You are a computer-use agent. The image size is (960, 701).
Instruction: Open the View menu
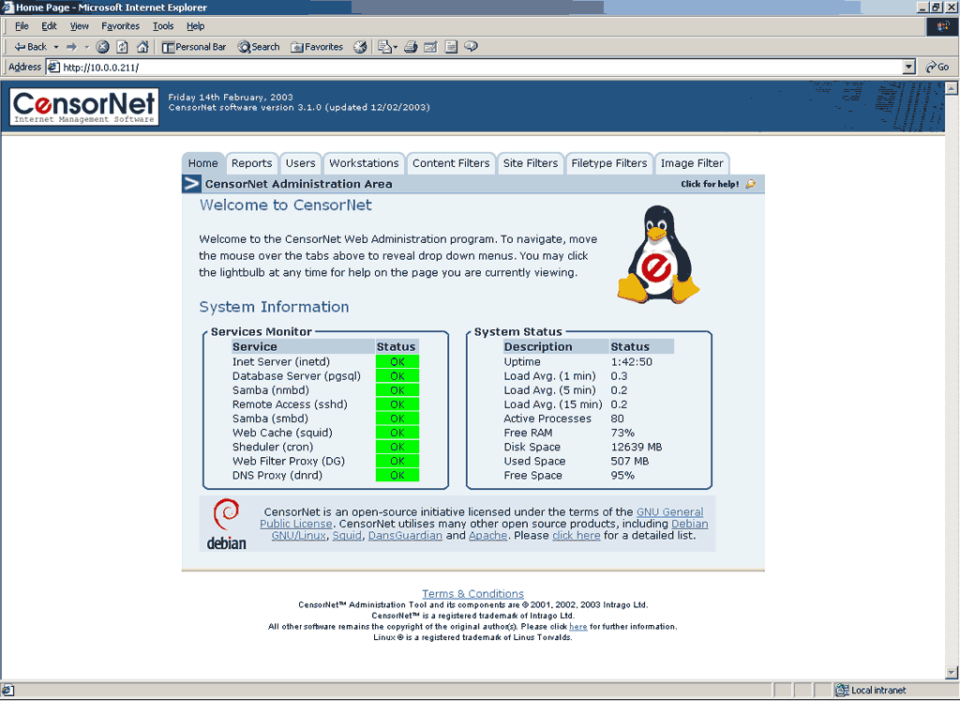pos(79,25)
